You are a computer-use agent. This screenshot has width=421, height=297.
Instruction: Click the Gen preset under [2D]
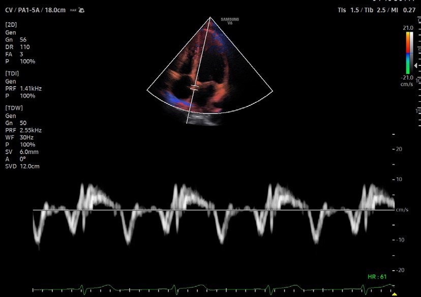coord(11,32)
